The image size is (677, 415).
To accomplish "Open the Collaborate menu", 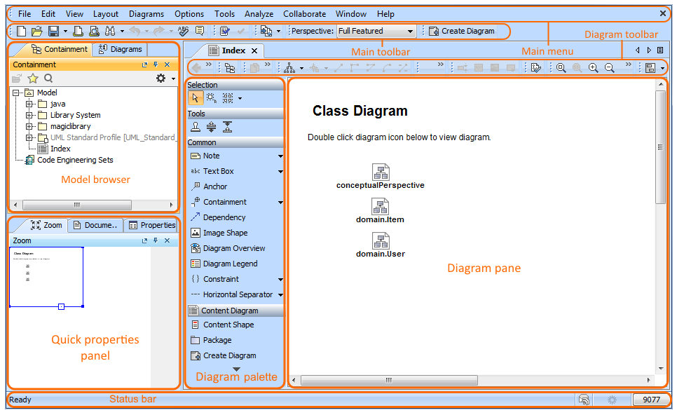I will point(304,14).
